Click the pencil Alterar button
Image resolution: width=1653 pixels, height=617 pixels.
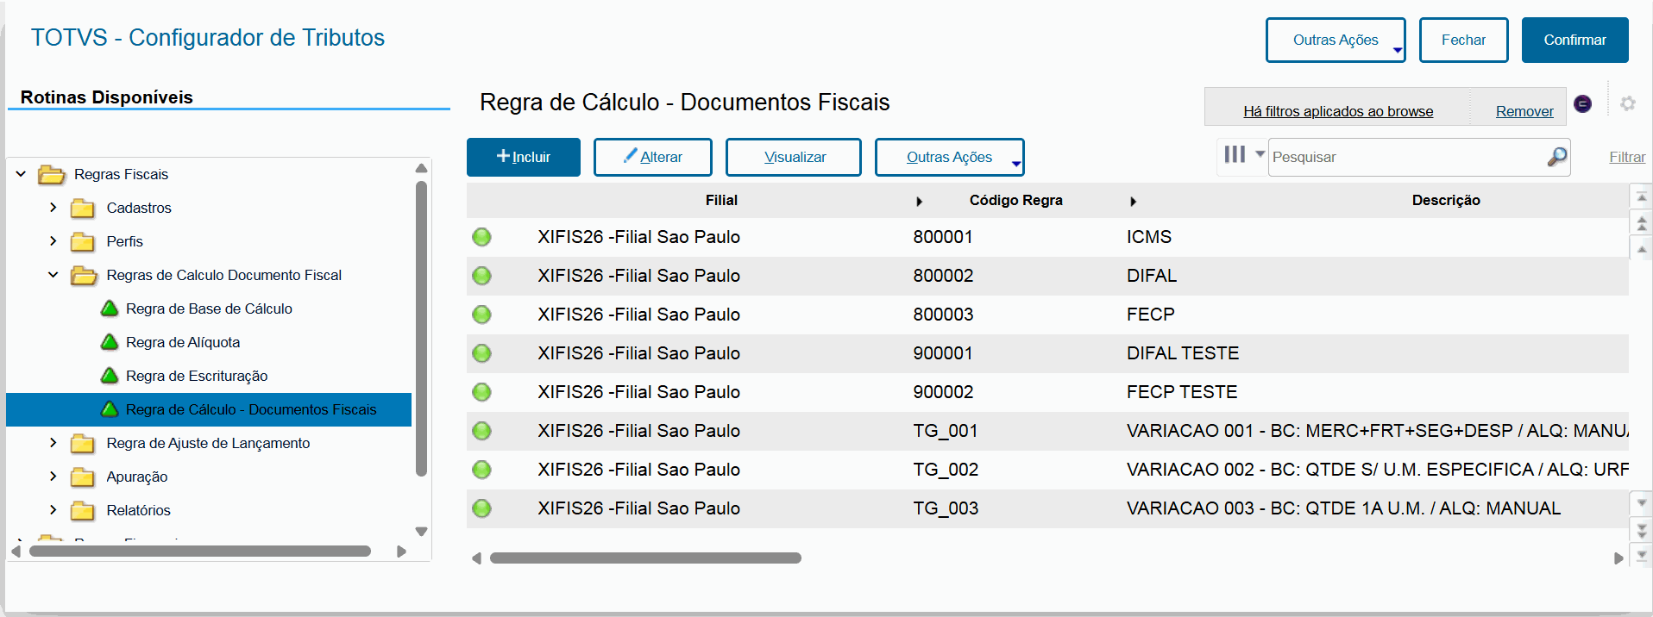point(652,157)
